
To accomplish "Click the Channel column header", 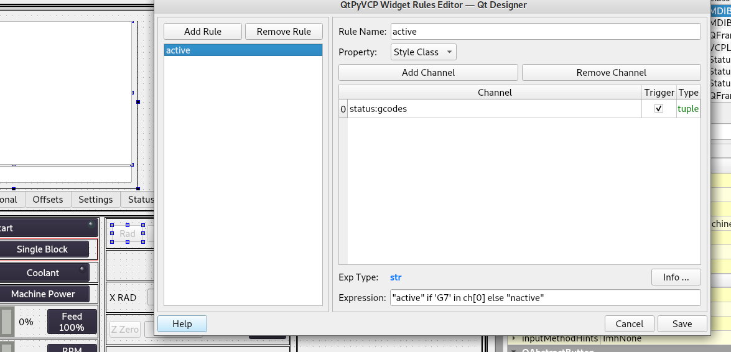I will point(495,92).
